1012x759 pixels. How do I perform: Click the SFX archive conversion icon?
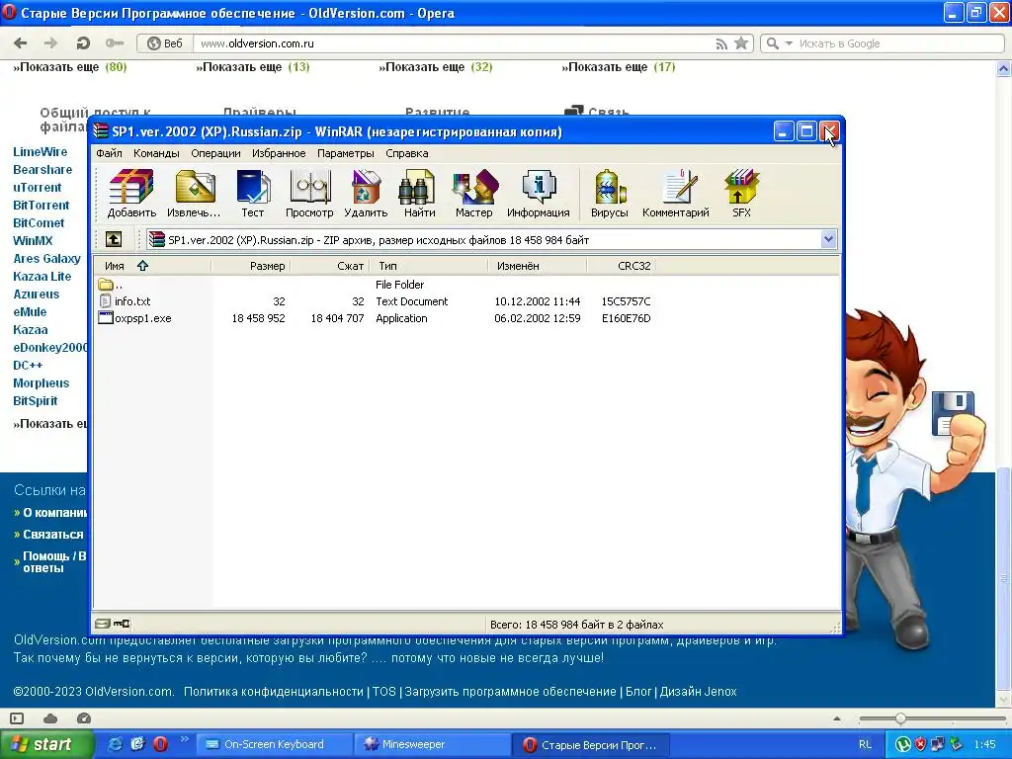tap(741, 193)
